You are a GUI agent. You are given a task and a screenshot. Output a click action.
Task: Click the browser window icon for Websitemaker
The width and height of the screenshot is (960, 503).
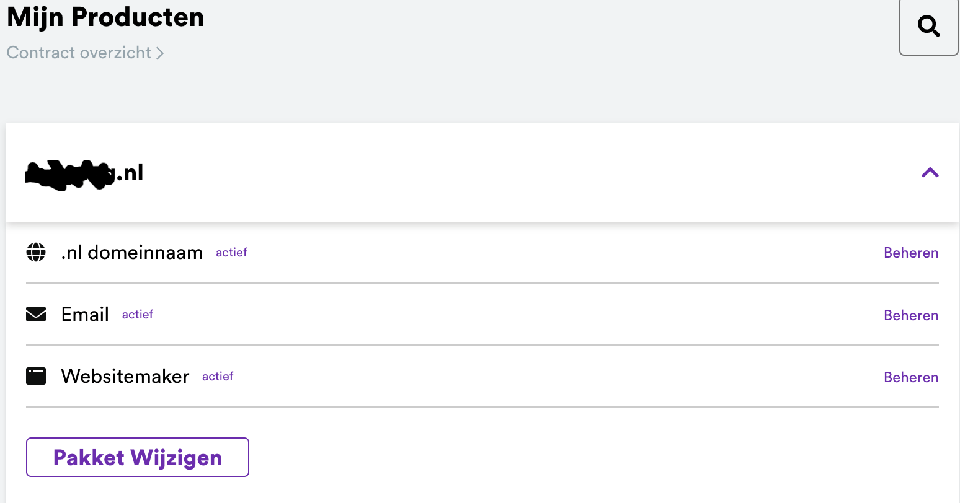point(36,377)
